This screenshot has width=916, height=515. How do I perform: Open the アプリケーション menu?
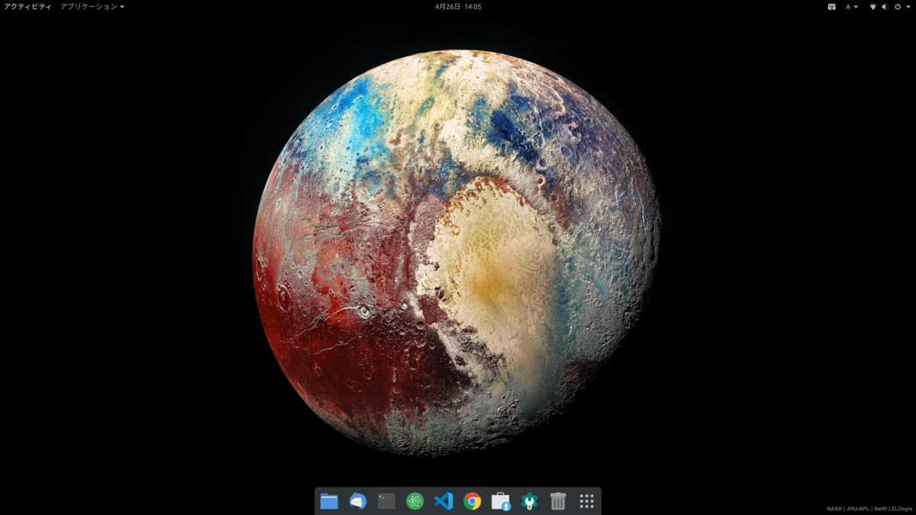click(92, 6)
